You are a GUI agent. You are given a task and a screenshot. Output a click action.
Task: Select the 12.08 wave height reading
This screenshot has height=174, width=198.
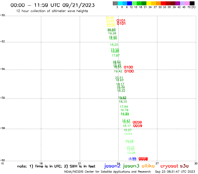tap(131, 153)
